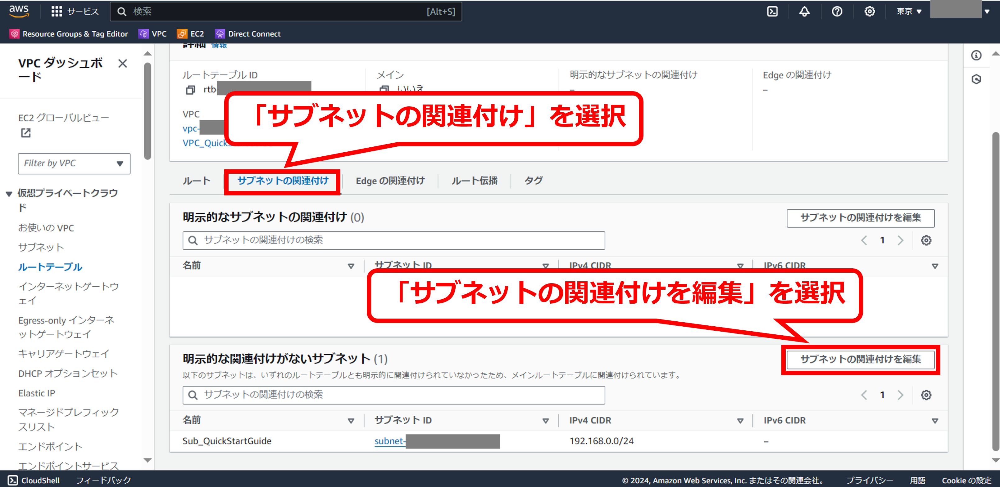Screen dimensions: 1000x487
Task: Collapse the Virtual Private Cloud section
Action: tap(9, 194)
